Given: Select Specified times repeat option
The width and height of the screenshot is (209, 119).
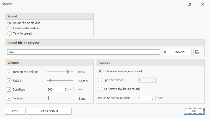Looking at the screenshot, I should 100,80.
